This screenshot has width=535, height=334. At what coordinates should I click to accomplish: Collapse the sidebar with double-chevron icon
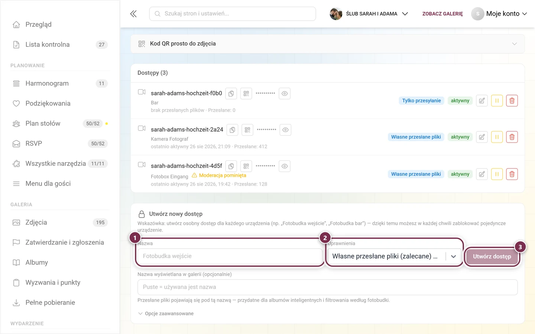pyautogui.click(x=133, y=14)
